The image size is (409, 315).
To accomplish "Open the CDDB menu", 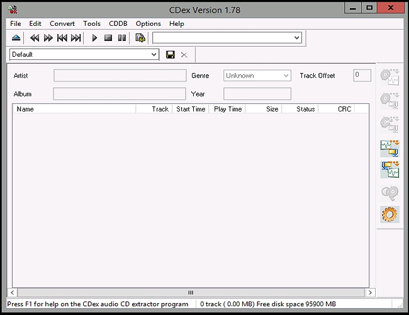I will pyautogui.click(x=118, y=23).
